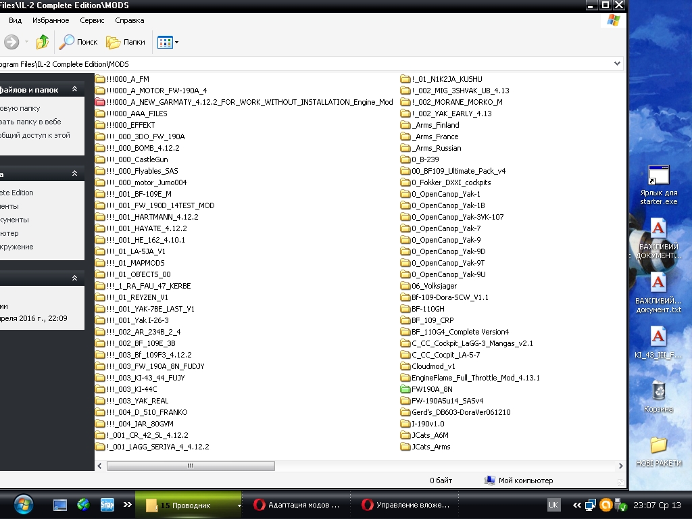Click the scroll right arrow of file list
692x519 pixels.
[x=620, y=466]
